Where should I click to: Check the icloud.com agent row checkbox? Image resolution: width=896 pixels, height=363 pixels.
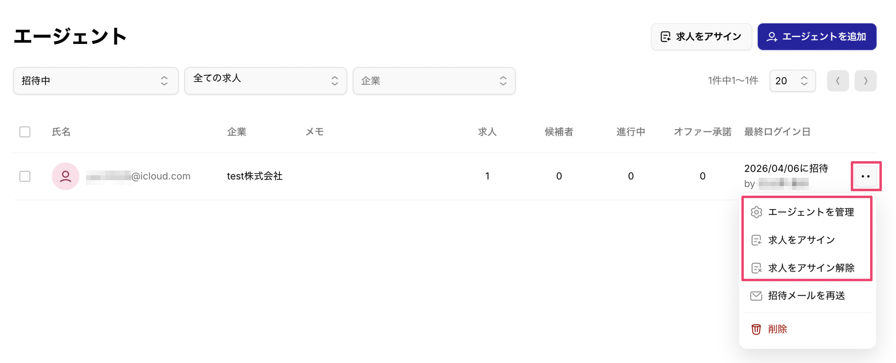[25, 176]
